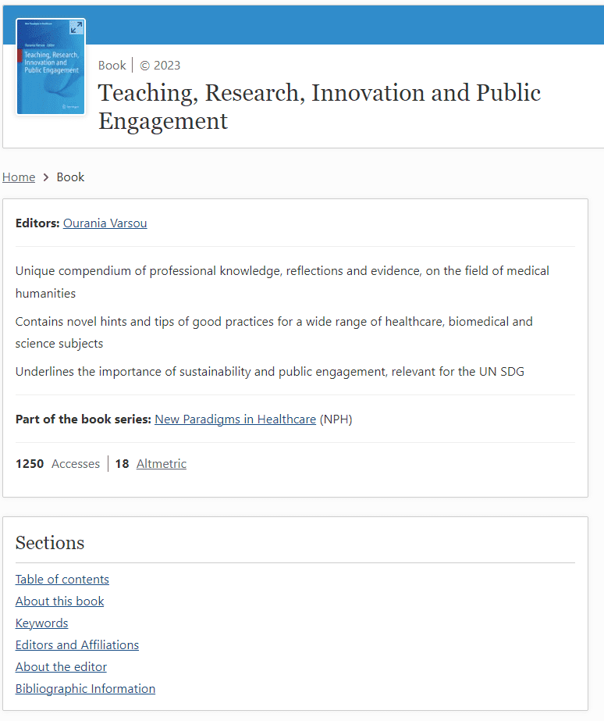Jump to Bibliographic Information
604x721 pixels.
coord(85,689)
